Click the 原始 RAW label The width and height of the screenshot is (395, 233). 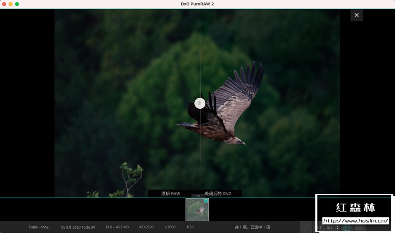point(171,194)
